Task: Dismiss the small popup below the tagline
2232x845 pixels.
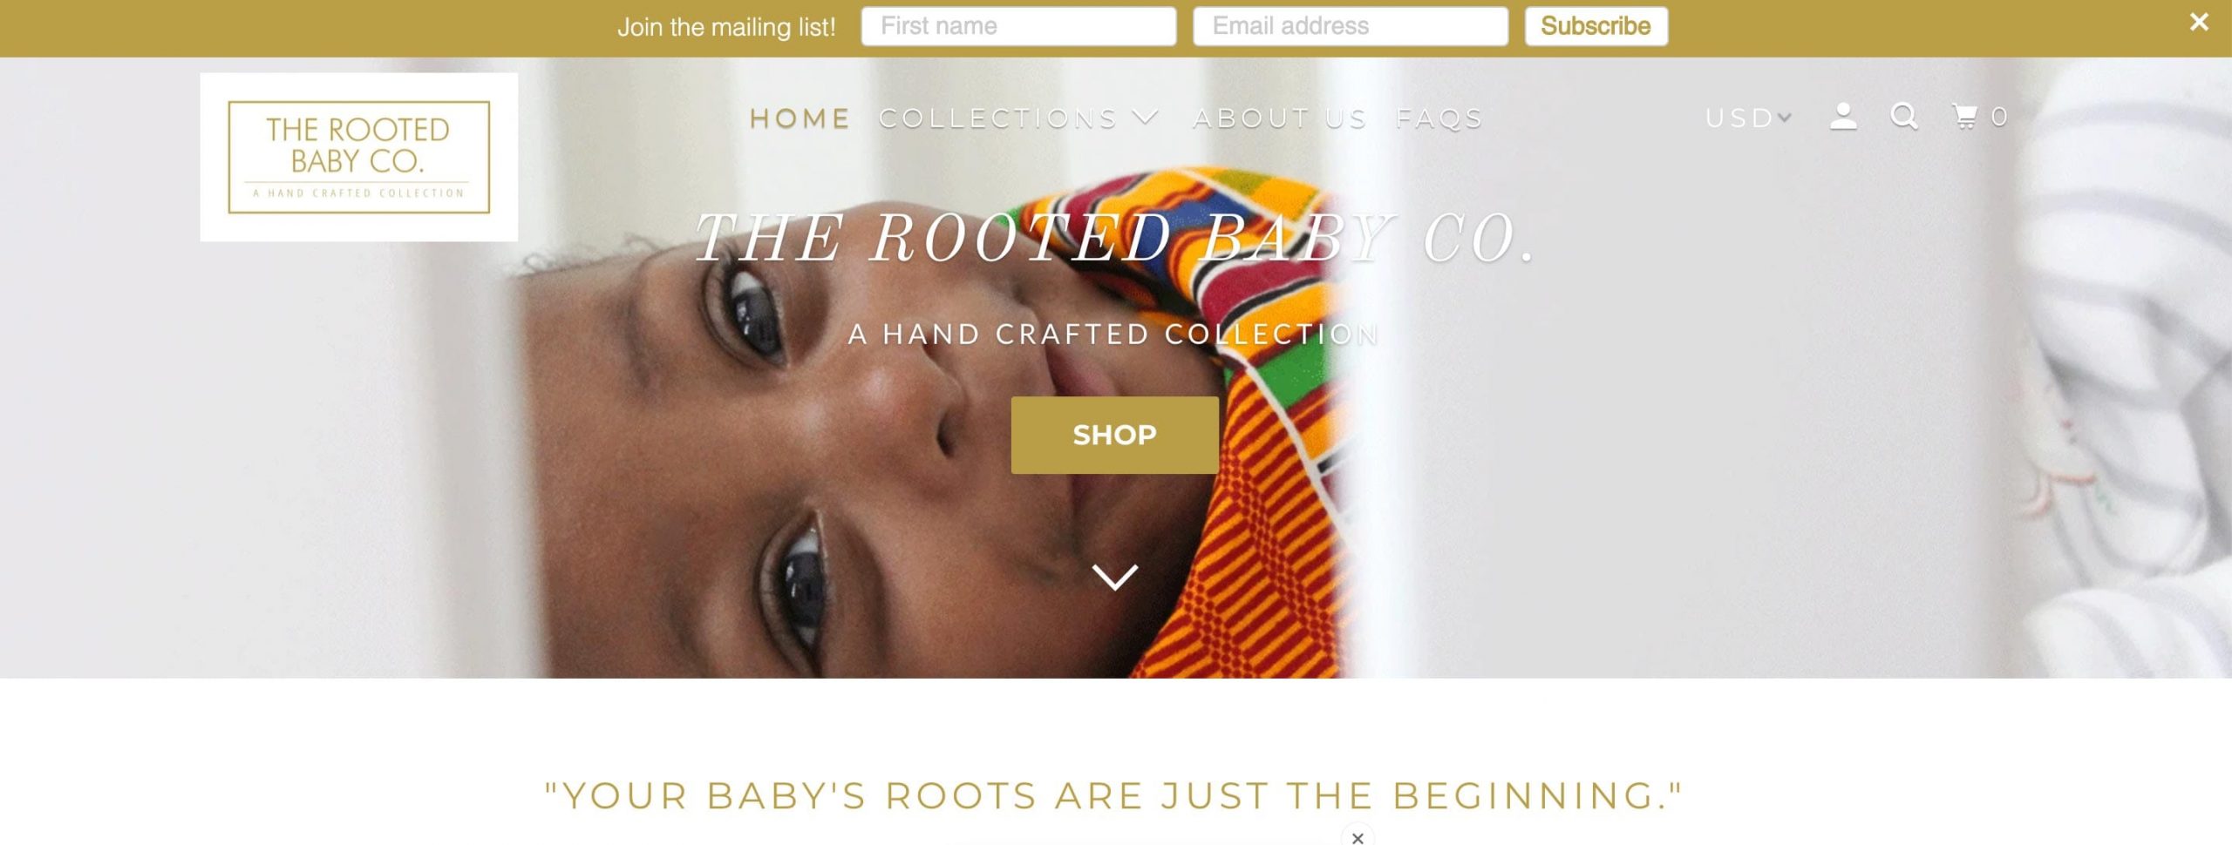Action: [x=1358, y=837]
